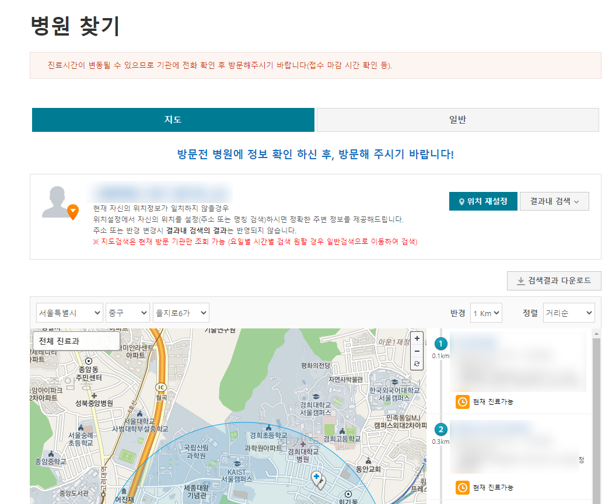The image size is (612, 504).
Task: Click the 병원 찾기 page heading
Action: pos(75,26)
